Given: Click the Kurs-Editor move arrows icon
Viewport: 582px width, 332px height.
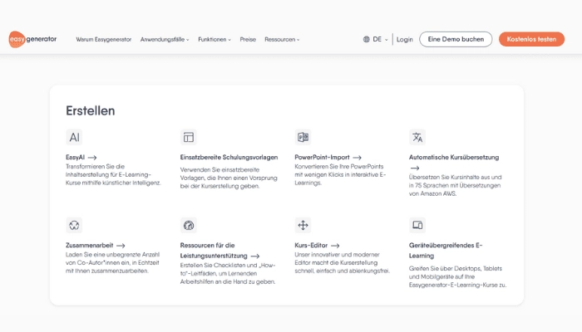Looking at the screenshot, I should tap(303, 225).
